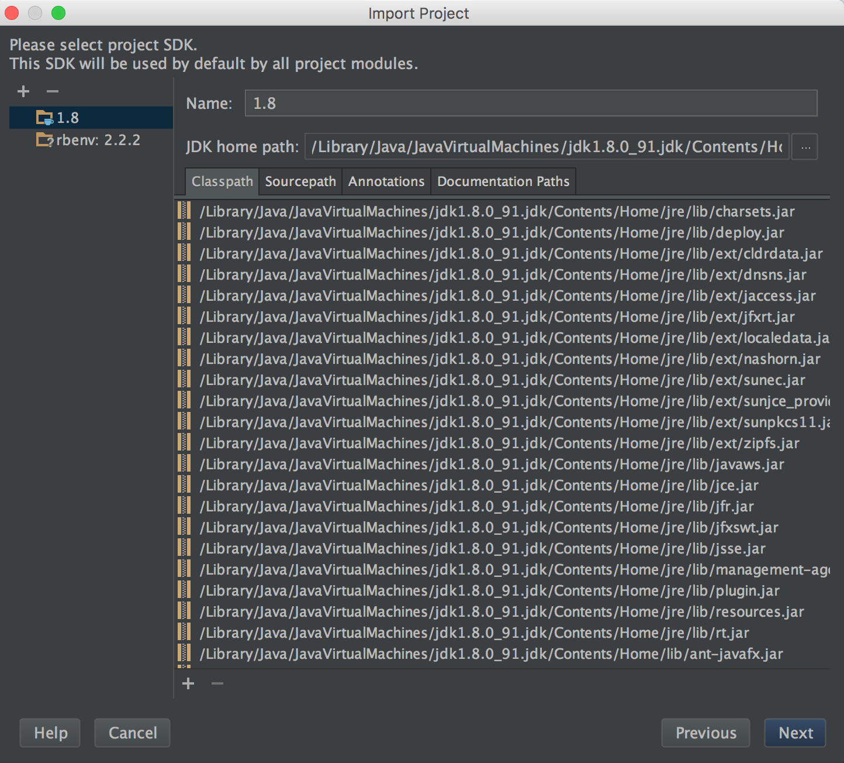Click the jar icon beside javaws.jar
Screen dimensions: 844x763
point(185,464)
